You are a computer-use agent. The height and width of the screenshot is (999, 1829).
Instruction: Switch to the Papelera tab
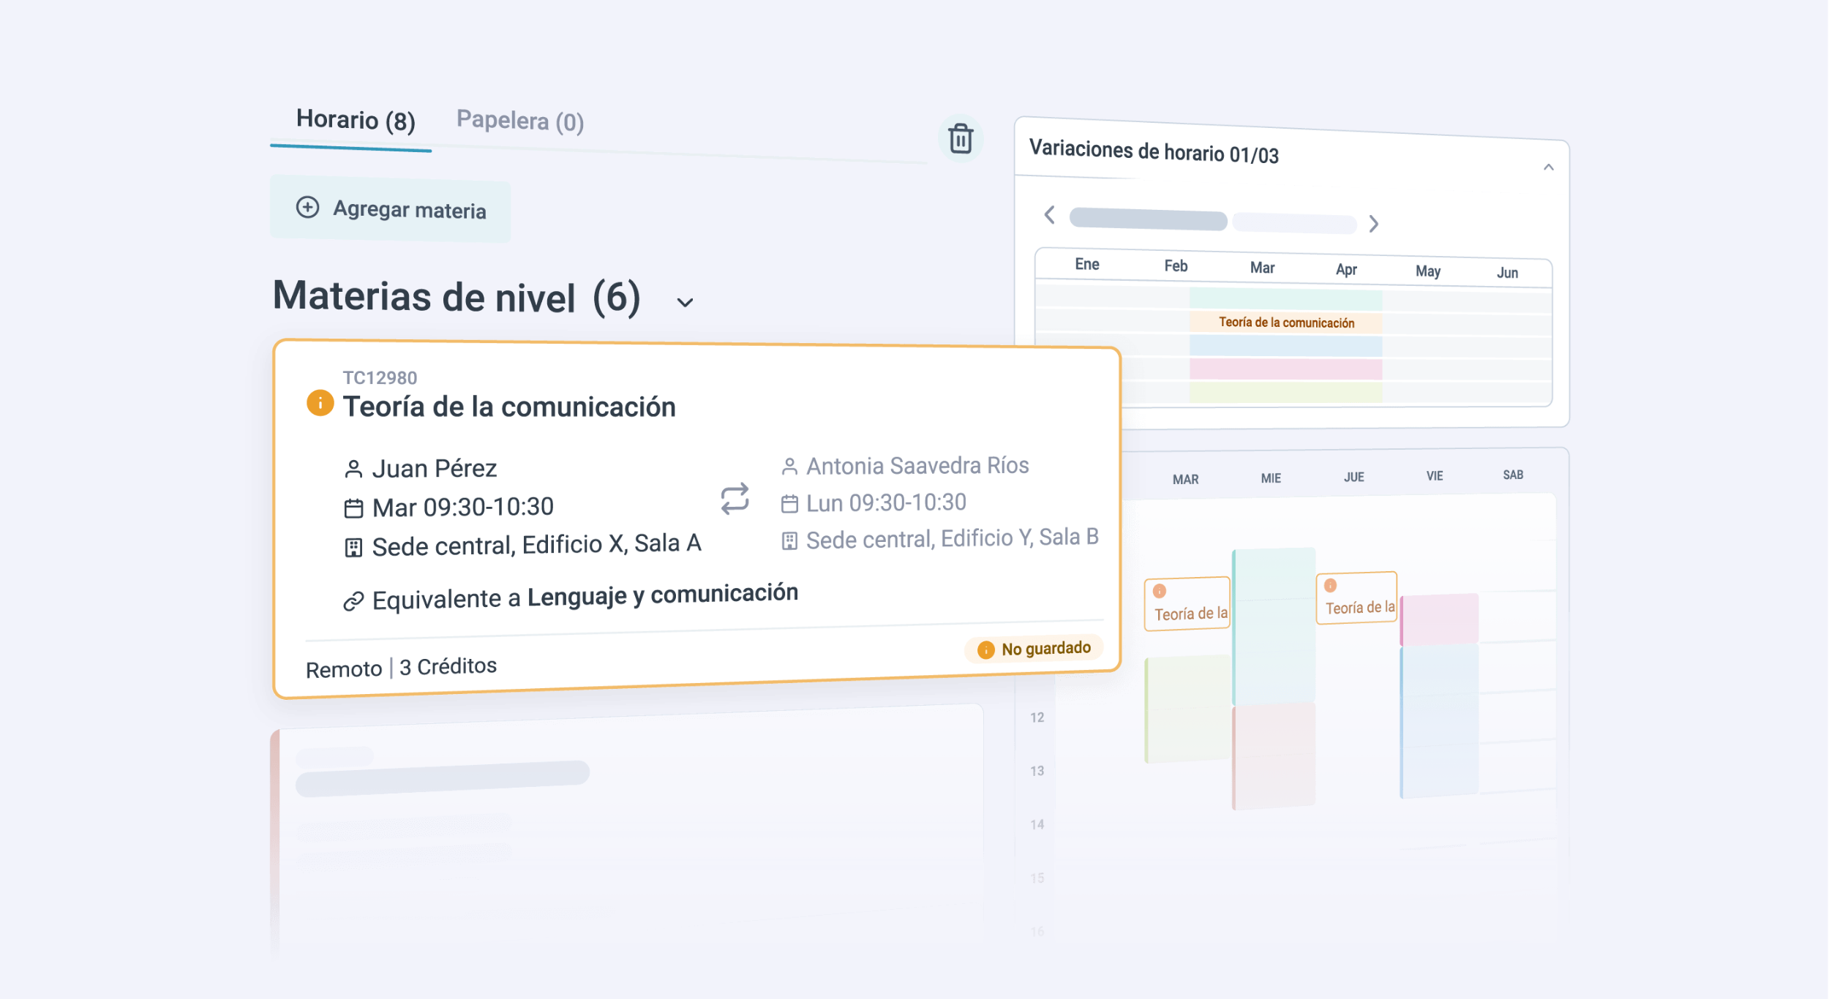click(x=520, y=121)
